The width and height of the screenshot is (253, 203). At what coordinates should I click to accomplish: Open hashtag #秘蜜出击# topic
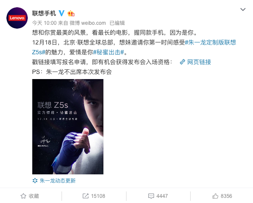(x=109, y=52)
